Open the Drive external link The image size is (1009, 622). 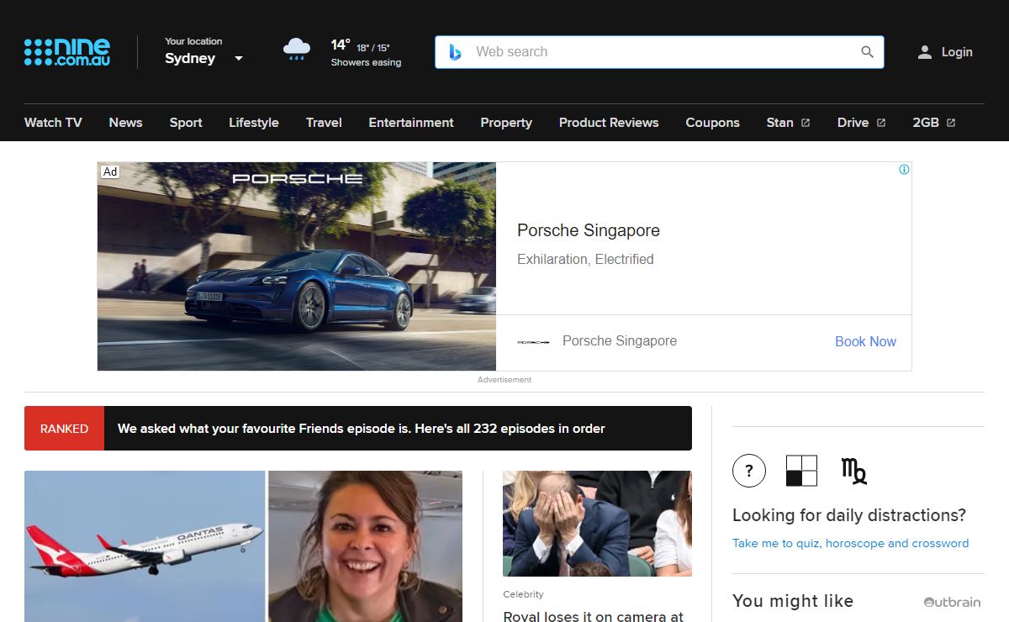click(x=861, y=123)
